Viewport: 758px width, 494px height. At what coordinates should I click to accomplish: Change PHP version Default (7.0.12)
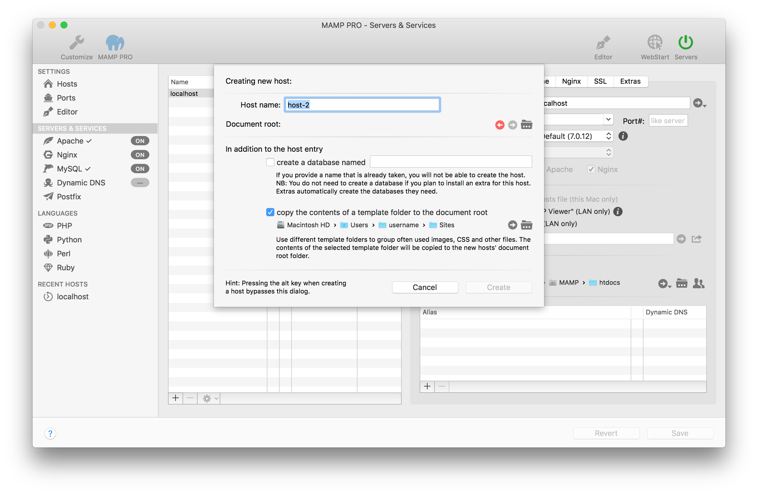pos(578,136)
